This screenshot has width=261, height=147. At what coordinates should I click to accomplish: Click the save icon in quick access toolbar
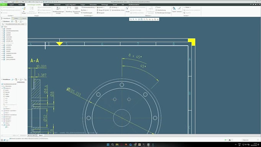13,2
